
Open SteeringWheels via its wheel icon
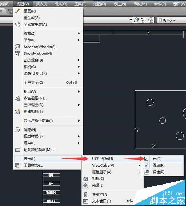click(x=17, y=47)
